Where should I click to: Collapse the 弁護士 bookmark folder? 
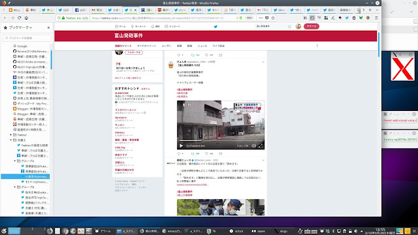11,140
